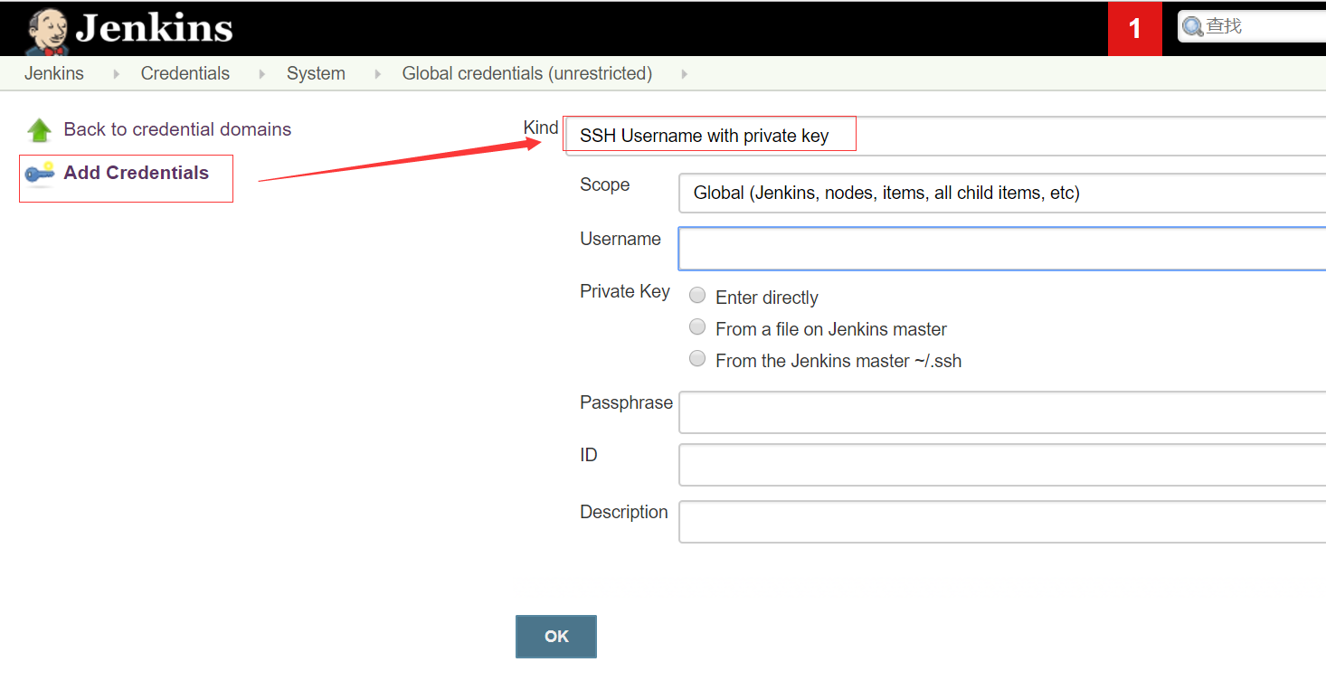The height and width of the screenshot is (681, 1326).
Task: Click the Description text box
Action: pos(905,522)
